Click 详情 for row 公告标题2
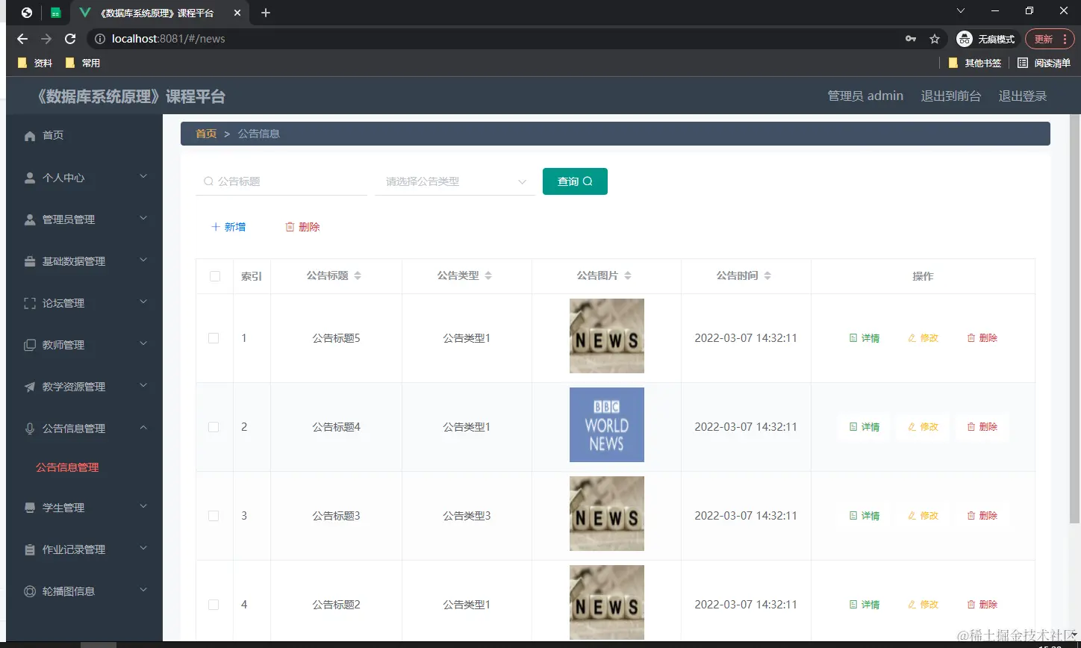Viewport: 1081px width, 648px height. (x=865, y=605)
